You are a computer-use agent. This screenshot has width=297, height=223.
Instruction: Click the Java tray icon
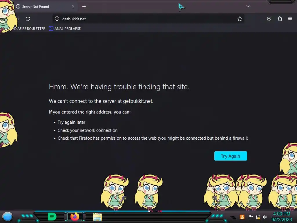(242, 217)
